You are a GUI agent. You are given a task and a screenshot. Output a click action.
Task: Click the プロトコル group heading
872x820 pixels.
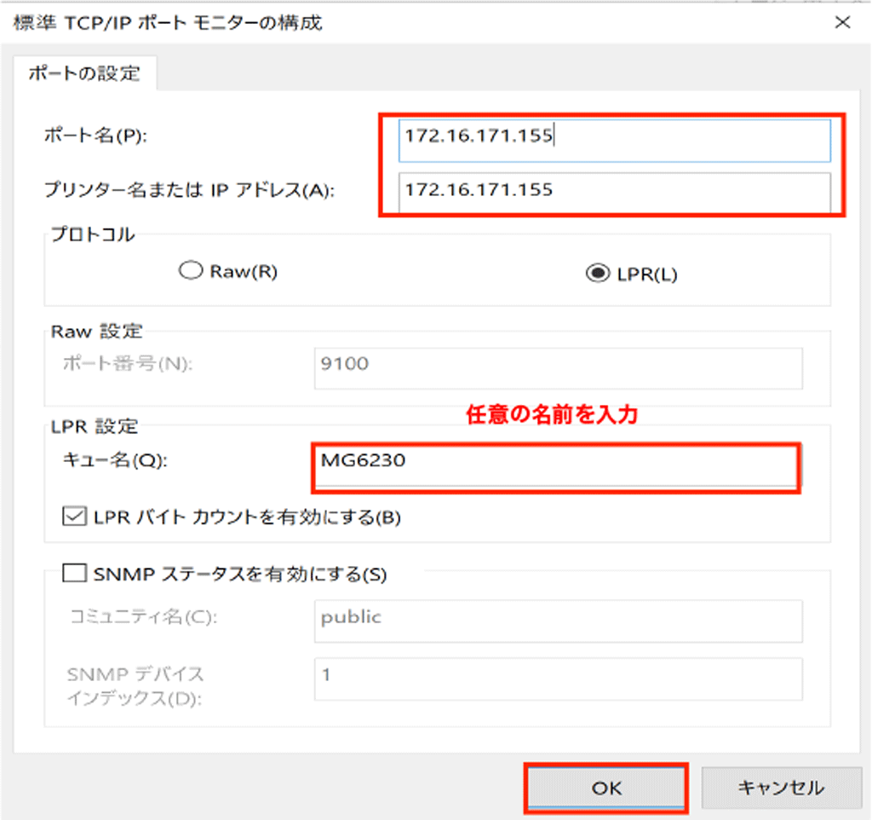93,236
